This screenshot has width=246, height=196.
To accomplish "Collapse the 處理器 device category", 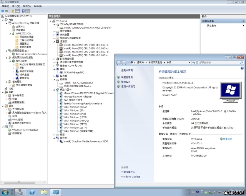I will coord(54,41).
